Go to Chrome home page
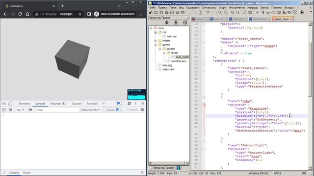Screen dimensions: 314x176 [x=27, y=14]
